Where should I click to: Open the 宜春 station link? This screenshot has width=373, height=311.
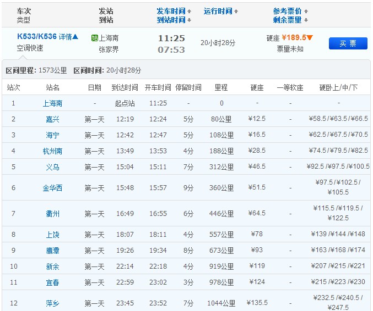coord(52,282)
